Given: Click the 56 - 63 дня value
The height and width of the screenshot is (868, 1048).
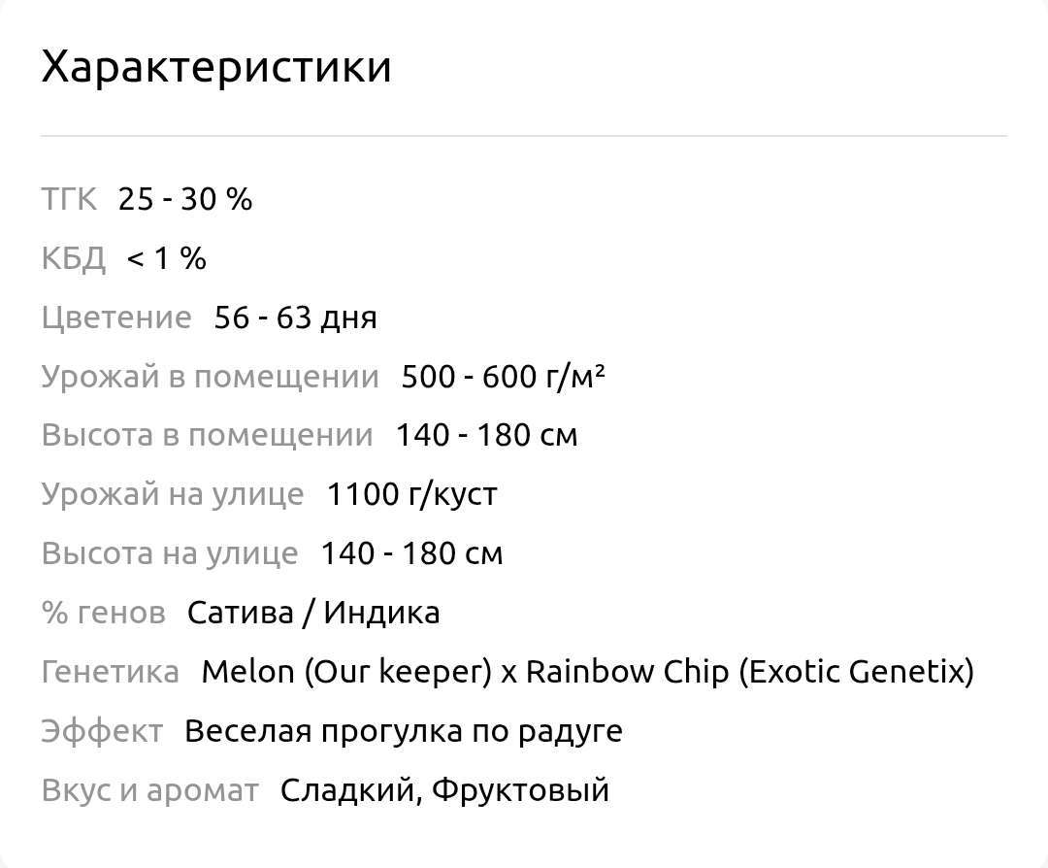Looking at the screenshot, I should [295, 317].
